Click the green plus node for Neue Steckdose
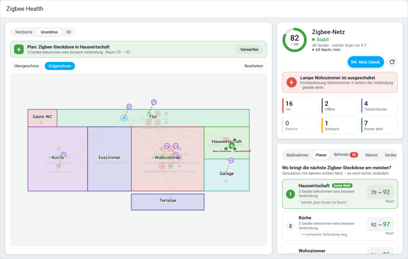 (x=231, y=146)
